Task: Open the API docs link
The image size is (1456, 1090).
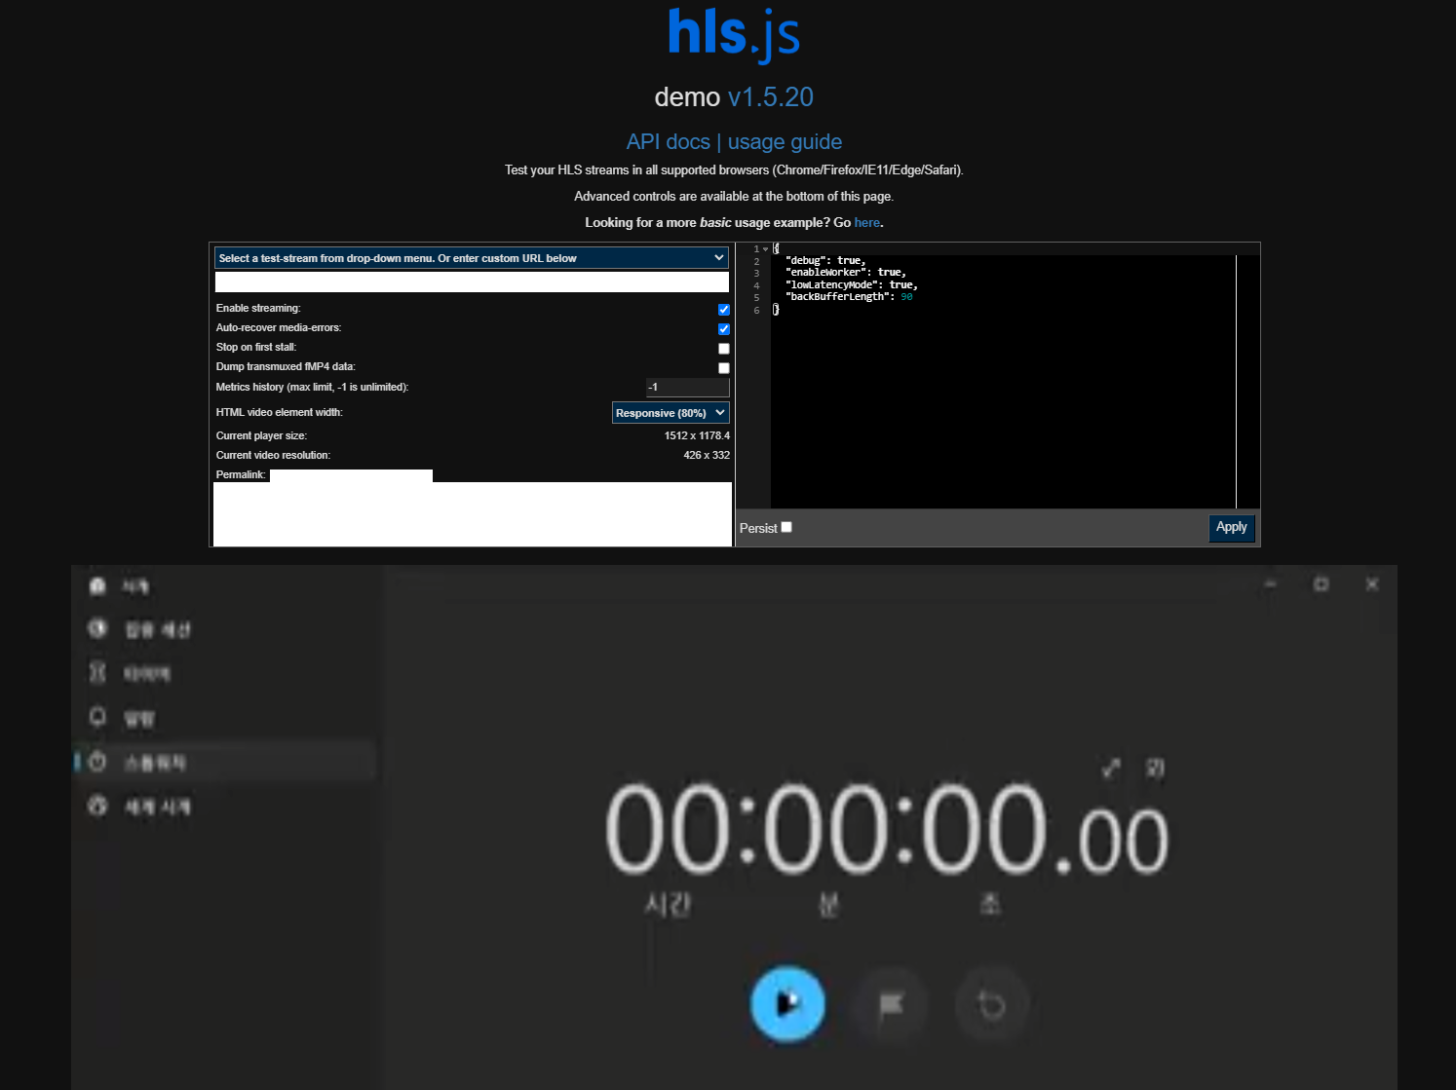Action: [668, 142]
